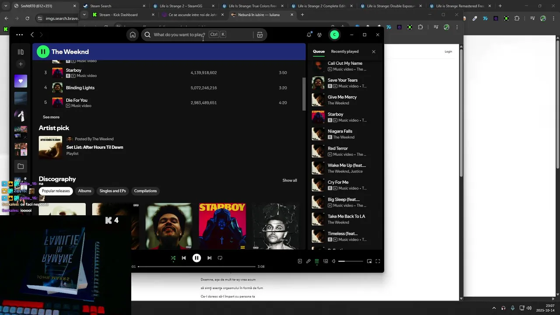Open discography Show all link
The width and height of the screenshot is (560, 315).
(290, 180)
